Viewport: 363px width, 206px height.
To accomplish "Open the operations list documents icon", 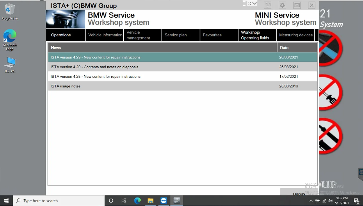I will click(268, 5).
